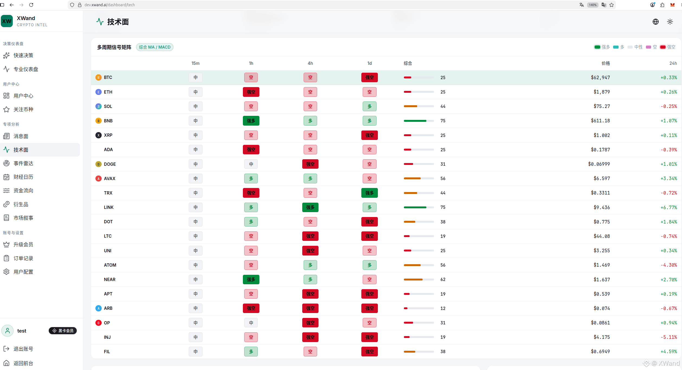Click the SOL coin icon

point(98,106)
